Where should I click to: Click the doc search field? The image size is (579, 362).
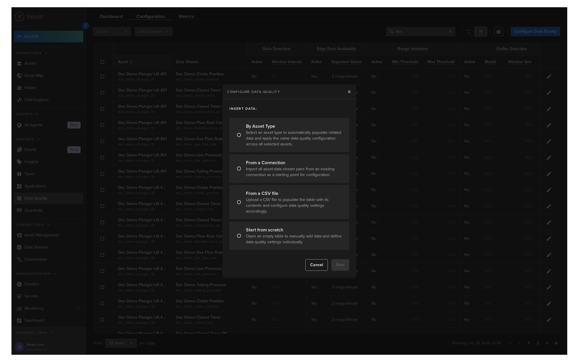point(420,31)
